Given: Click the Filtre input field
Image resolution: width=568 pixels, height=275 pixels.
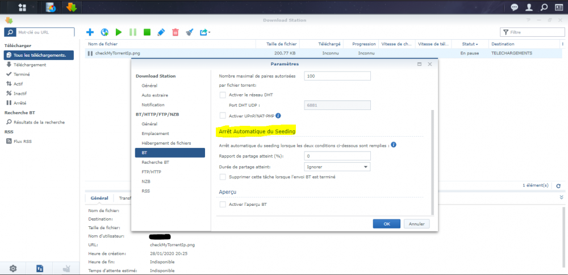Looking at the screenshot, I should tap(532, 32).
